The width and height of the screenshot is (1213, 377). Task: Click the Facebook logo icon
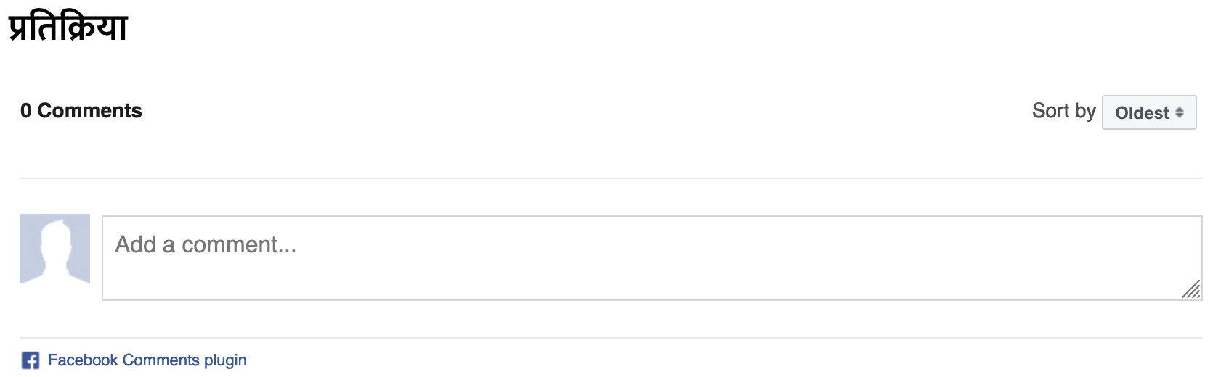tap(31, 360)
